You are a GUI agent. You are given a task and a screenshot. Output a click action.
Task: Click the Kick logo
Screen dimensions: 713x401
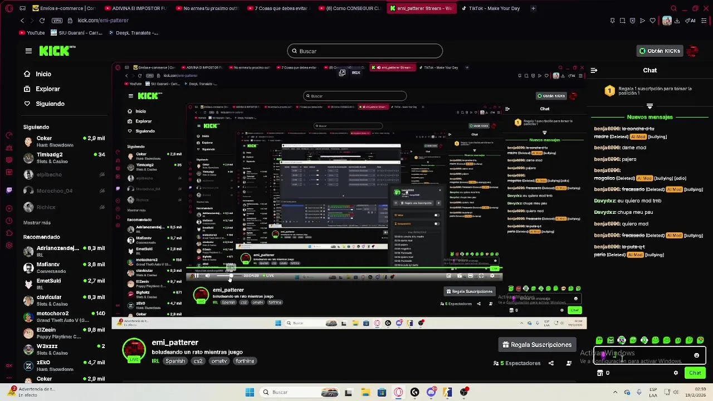tap(57, 51)
